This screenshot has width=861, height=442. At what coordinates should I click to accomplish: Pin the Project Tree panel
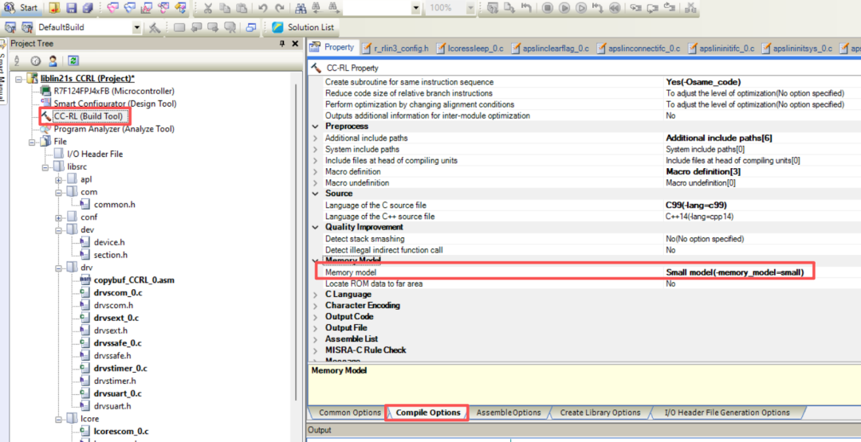pyautogui.click(x=282, y=43)
